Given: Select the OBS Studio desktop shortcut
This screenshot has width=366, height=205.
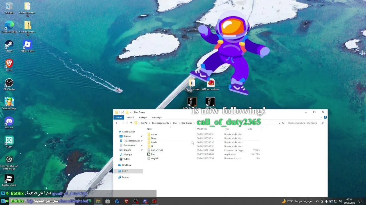Looking at the screenshot, I should [x=9, y=84].
